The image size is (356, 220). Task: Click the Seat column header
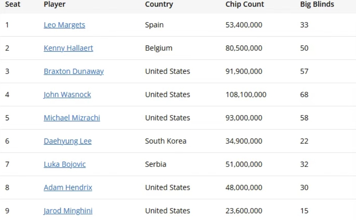point(13,4)
